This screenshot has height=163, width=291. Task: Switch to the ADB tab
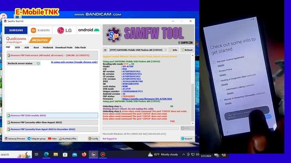point(26,48)
